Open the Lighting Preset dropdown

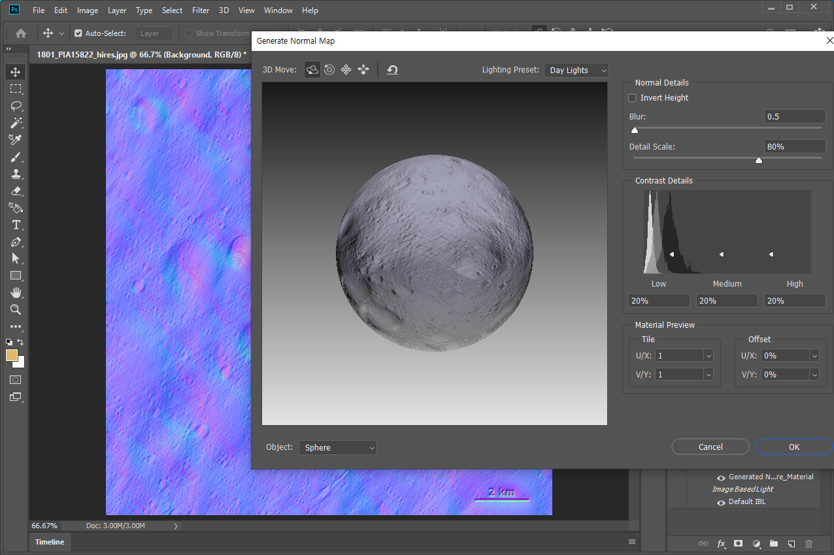coord(576,70)
